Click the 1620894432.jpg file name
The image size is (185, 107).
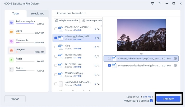(x=73, y=55)
